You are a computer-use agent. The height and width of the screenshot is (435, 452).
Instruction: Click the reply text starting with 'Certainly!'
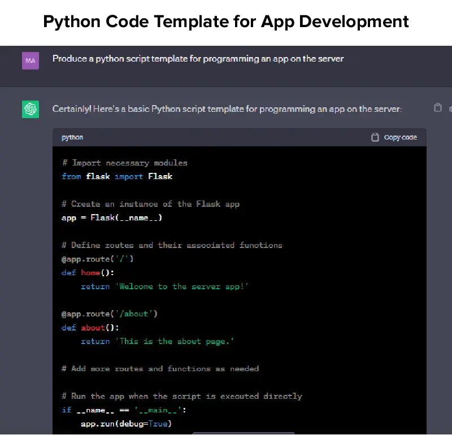[227, 108]
